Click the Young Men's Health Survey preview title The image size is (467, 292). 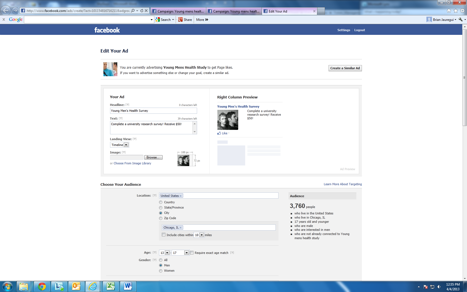238,107
